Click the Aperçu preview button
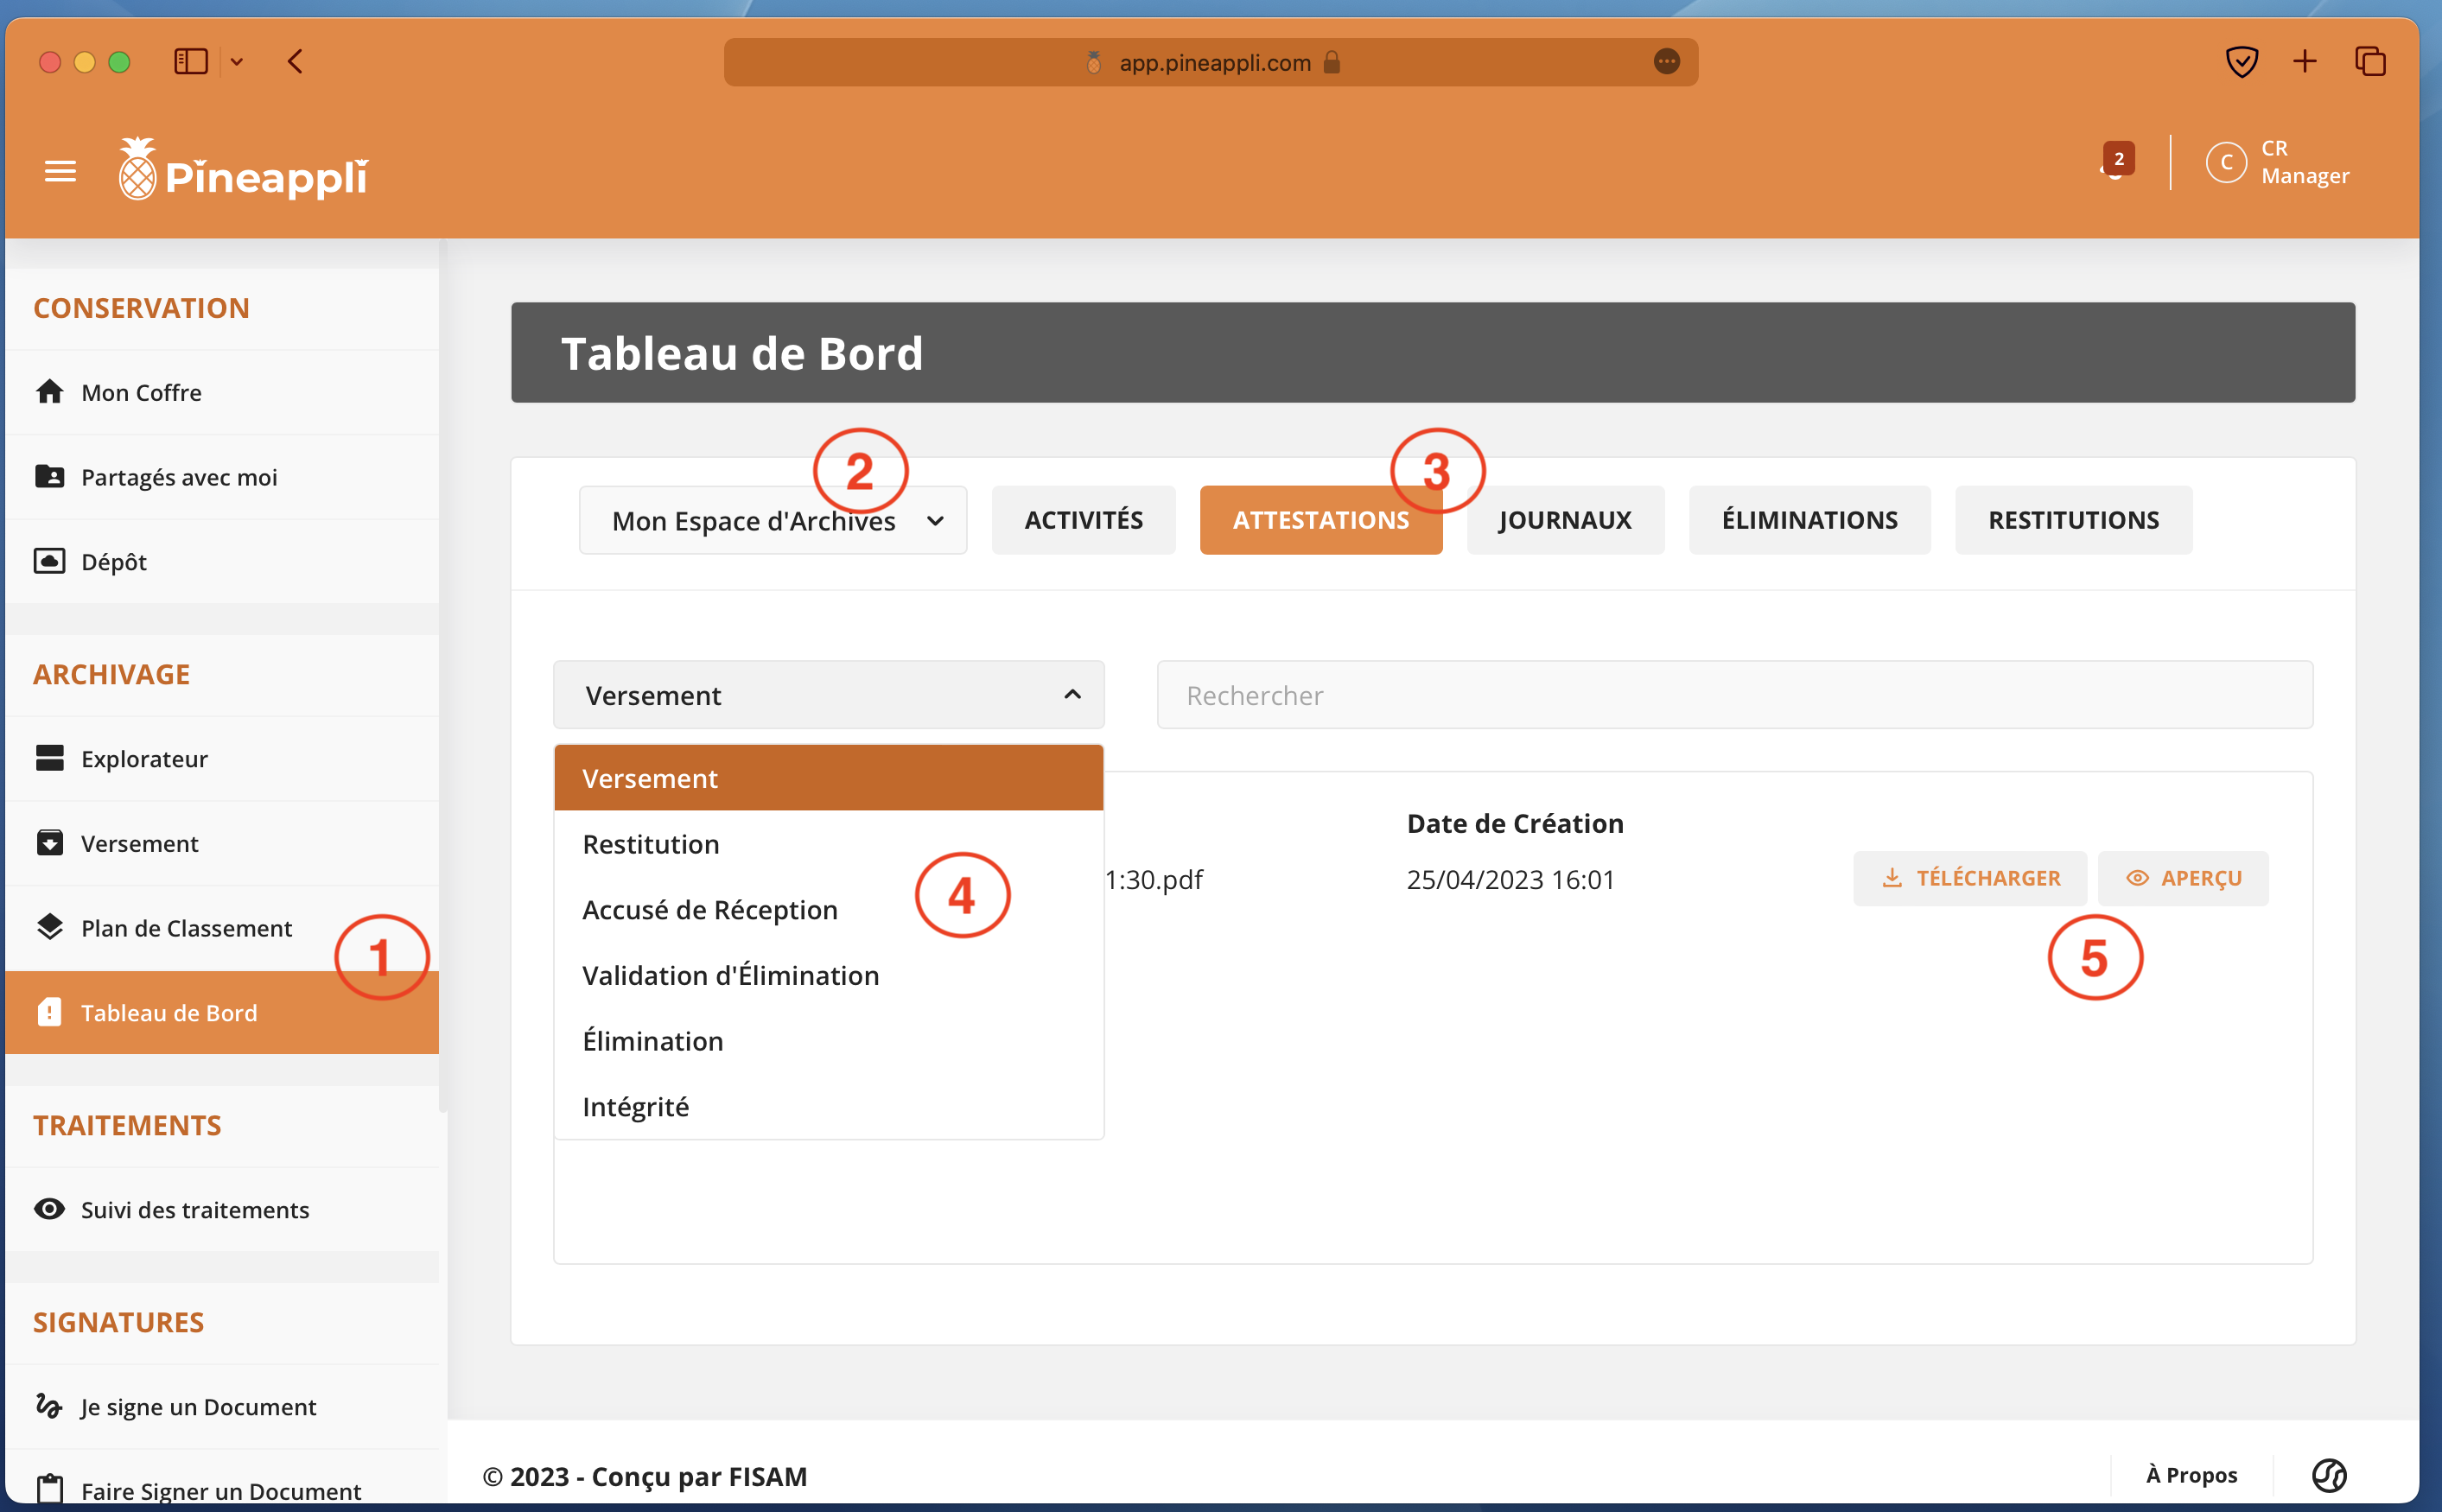Image resolution: width=2442 pixels, height=1512 pixels. (2183, 878)
